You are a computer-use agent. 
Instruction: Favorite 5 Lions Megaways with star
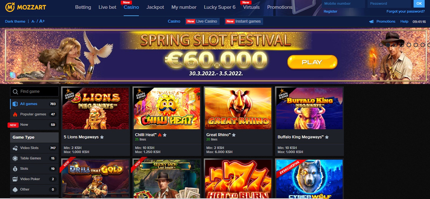102,137
